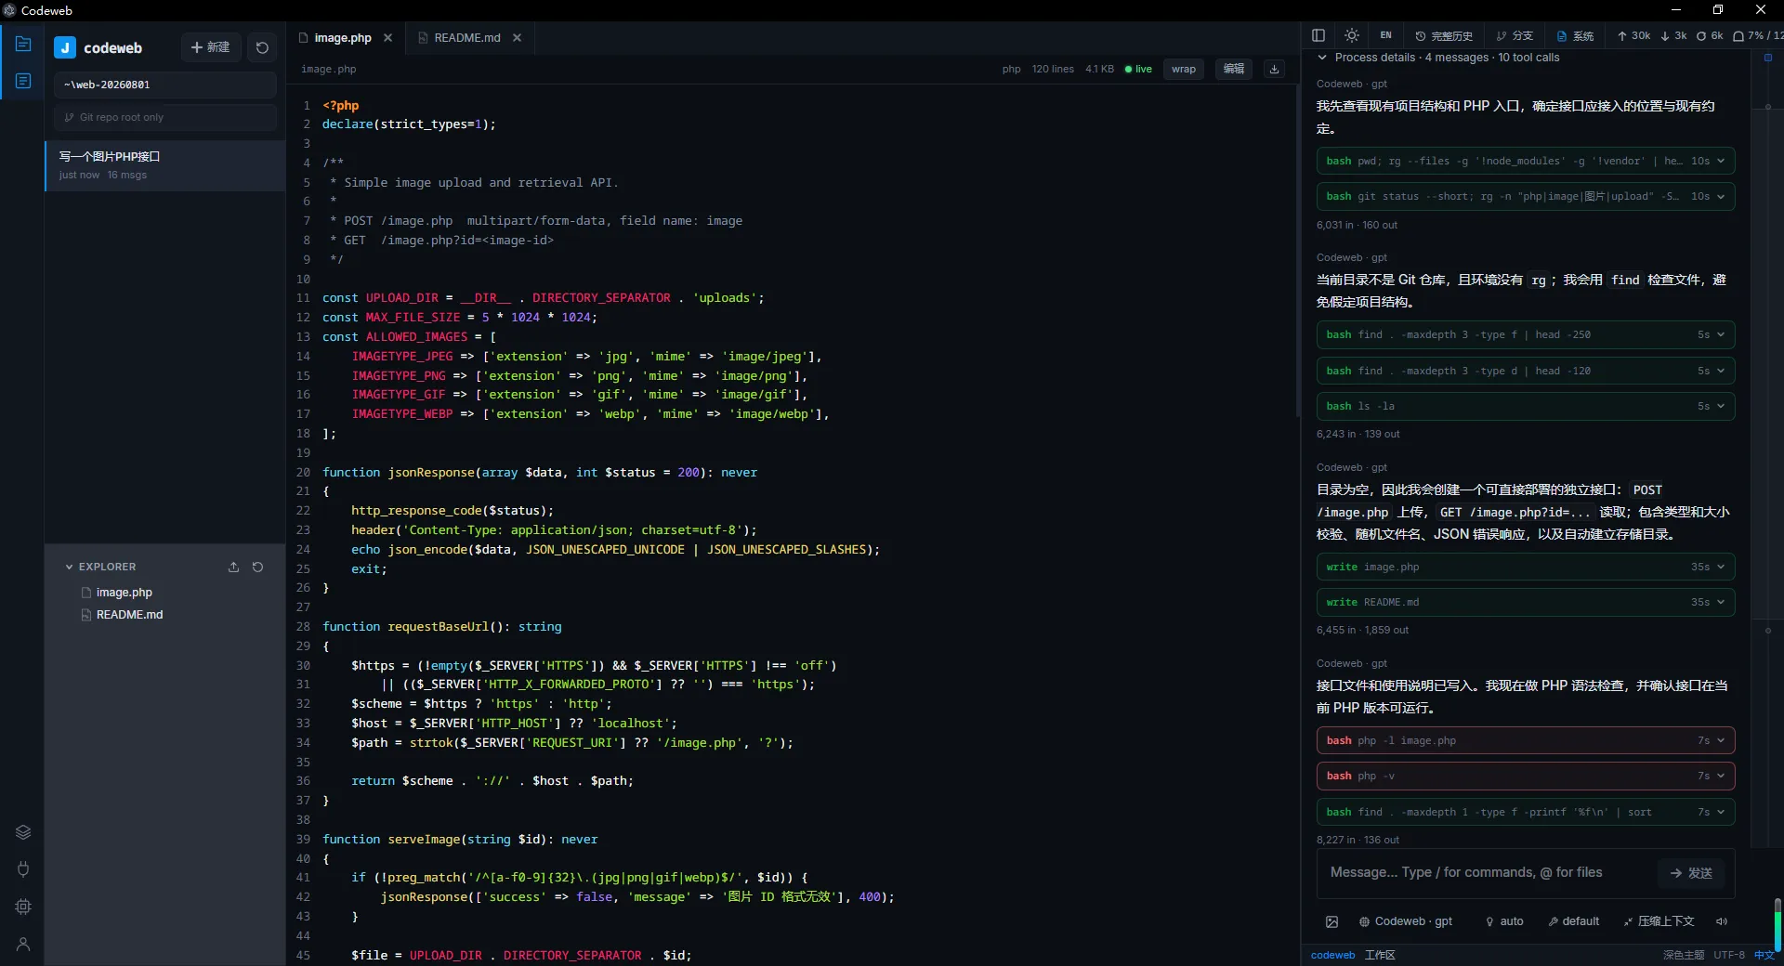Toggle the Git repo root only filter
Image resolution: width=1784 pixels, height=966 pixels.
click(x=165, y=117)
